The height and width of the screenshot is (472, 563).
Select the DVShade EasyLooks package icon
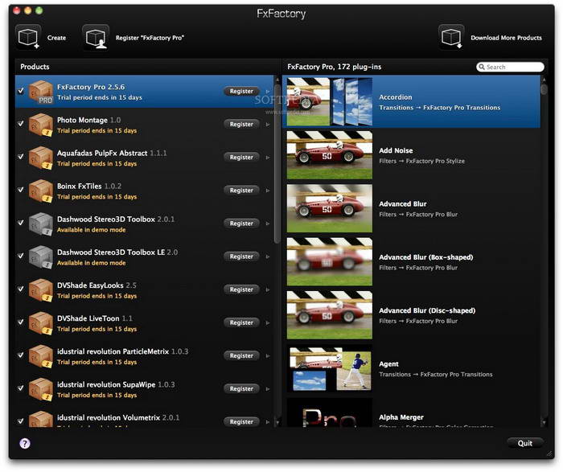(x=40, y=290)
